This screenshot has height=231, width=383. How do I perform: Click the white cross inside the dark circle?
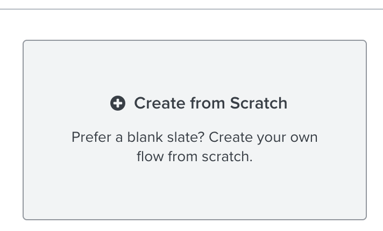(118, 103)
